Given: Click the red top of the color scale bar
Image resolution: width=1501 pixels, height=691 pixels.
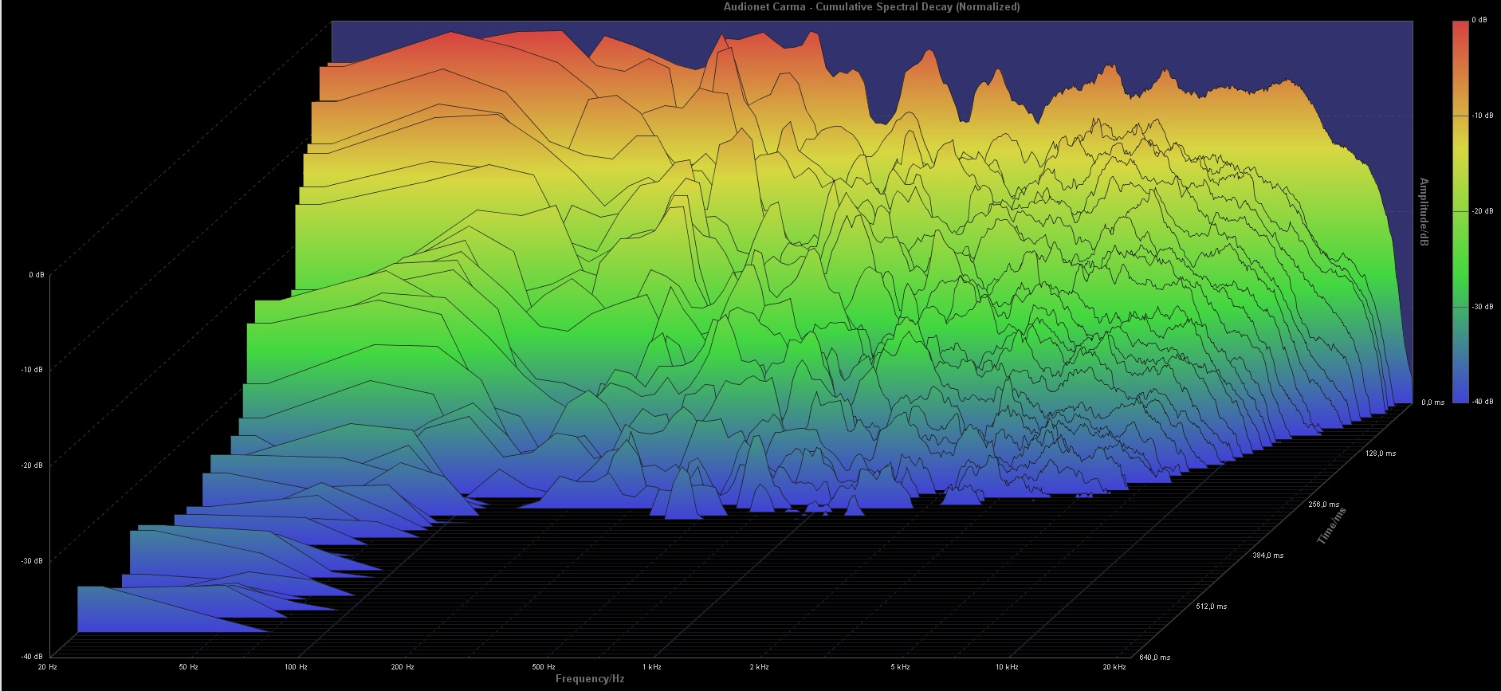Looking at the screenshot, I should (1460, 32).
